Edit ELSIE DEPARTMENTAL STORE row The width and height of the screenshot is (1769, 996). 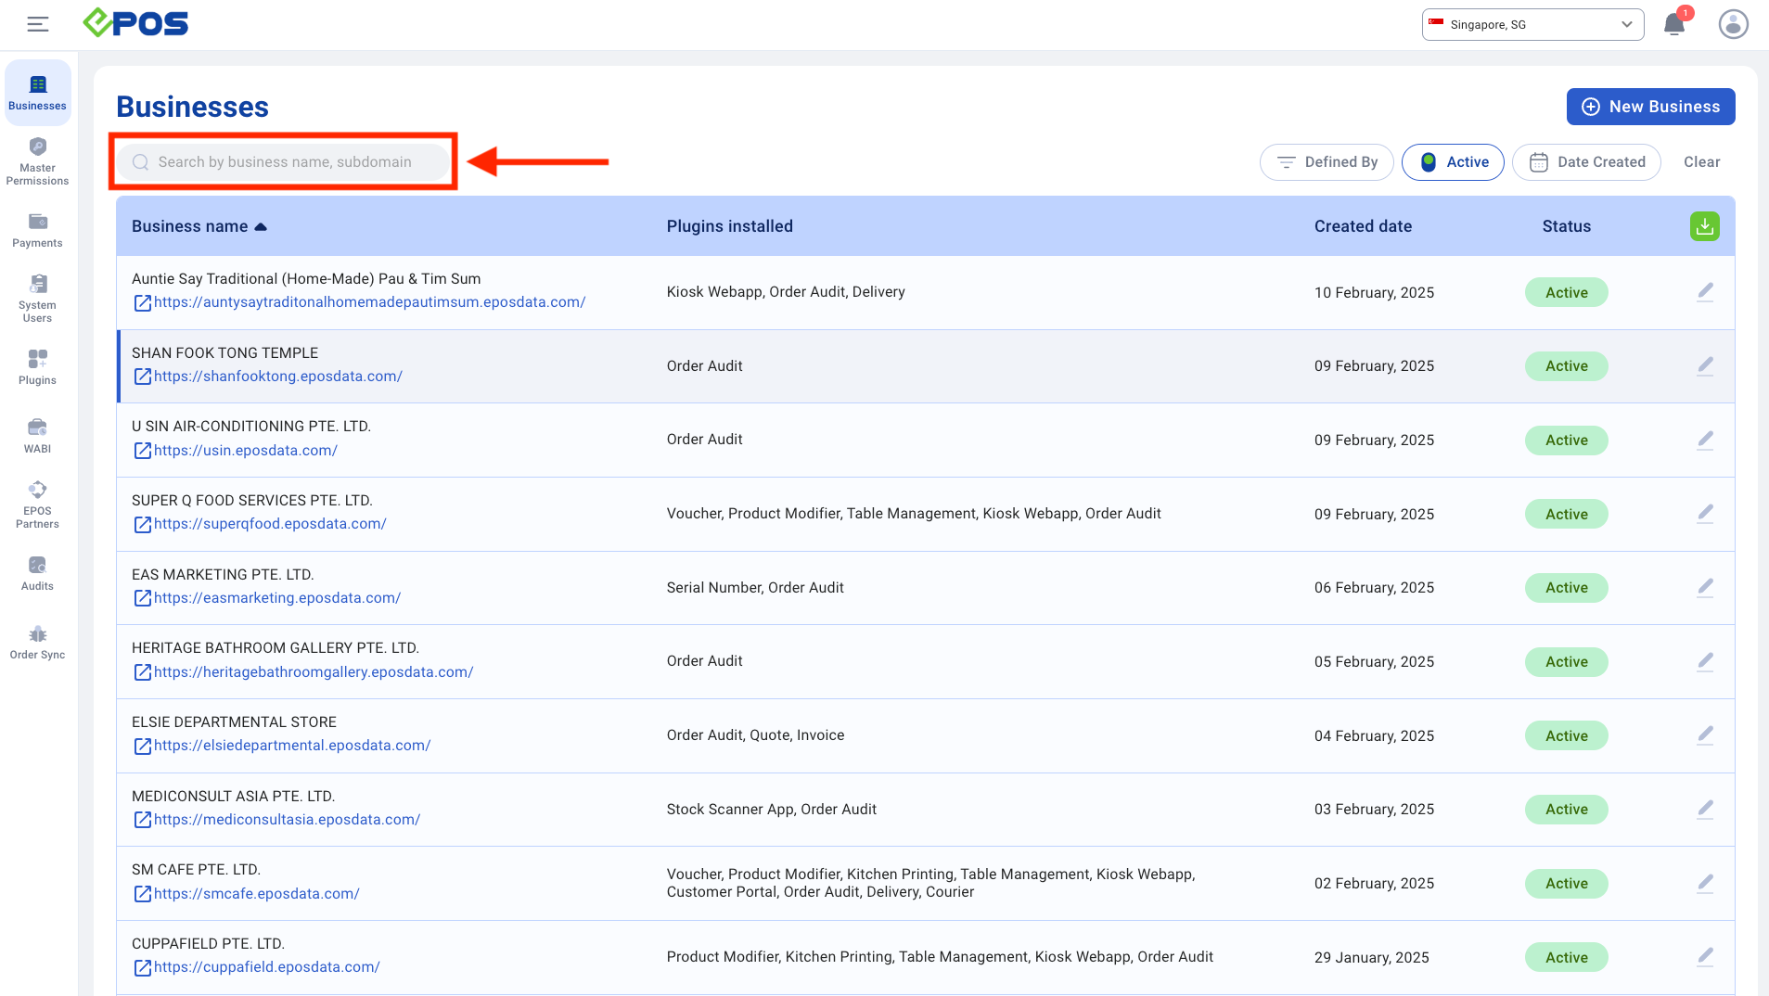[1705, 735]
